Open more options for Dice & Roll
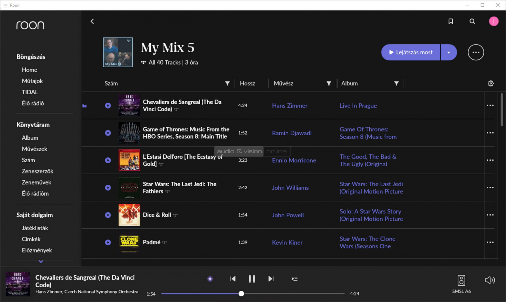The height and width of the screenshot is (302, 506). (490, 215)
